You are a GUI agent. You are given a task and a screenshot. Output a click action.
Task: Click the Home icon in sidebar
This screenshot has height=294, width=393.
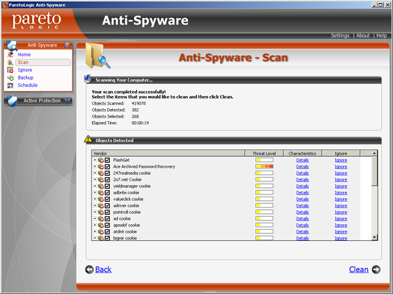(10, 55)
